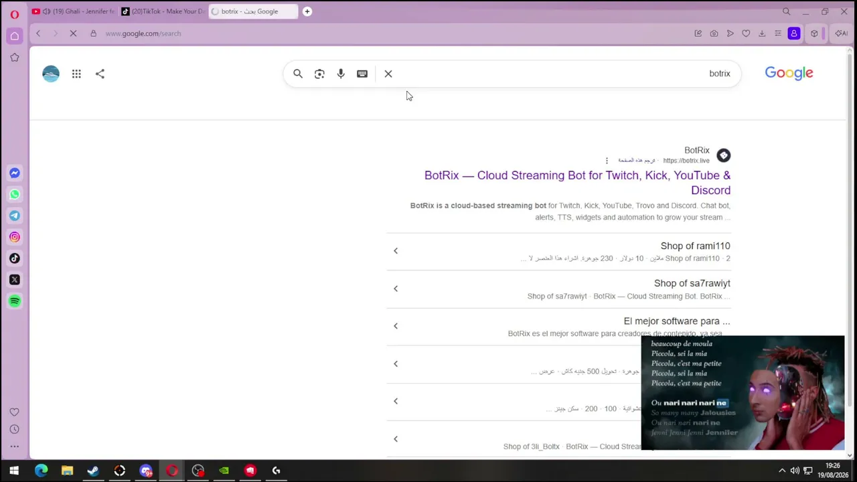Open X (Twitter) in the Opera sidebar
The height and width of the screenshot is (482, 857).
pyautogui.click(x=14, y=280)
